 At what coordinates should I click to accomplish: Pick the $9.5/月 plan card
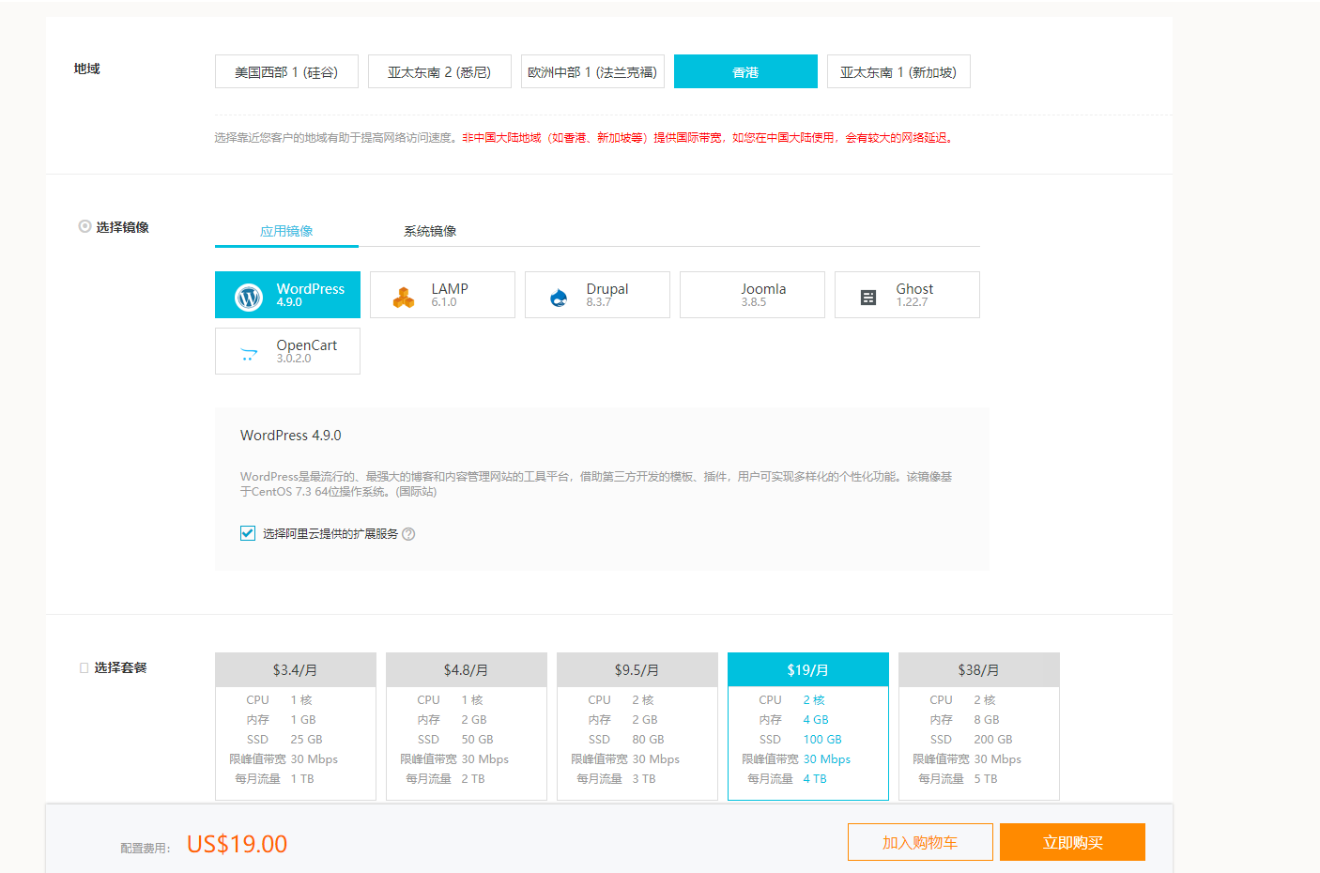pyautogui.click(x=637, y=727)
